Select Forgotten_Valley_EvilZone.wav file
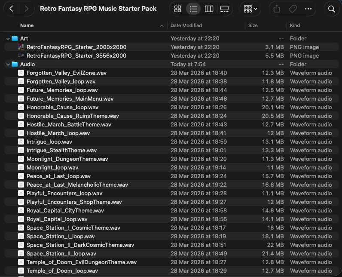 tap(66, 73)
